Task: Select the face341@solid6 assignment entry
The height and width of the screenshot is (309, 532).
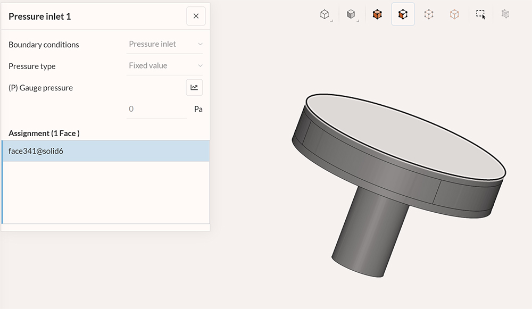Action: [x=106, y=151]
